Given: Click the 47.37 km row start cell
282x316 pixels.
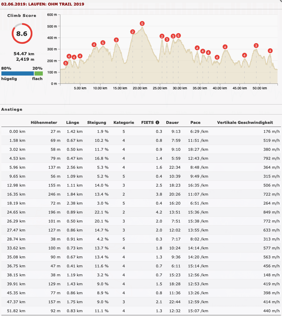Looking at the screenshot, I should point(16,302).
